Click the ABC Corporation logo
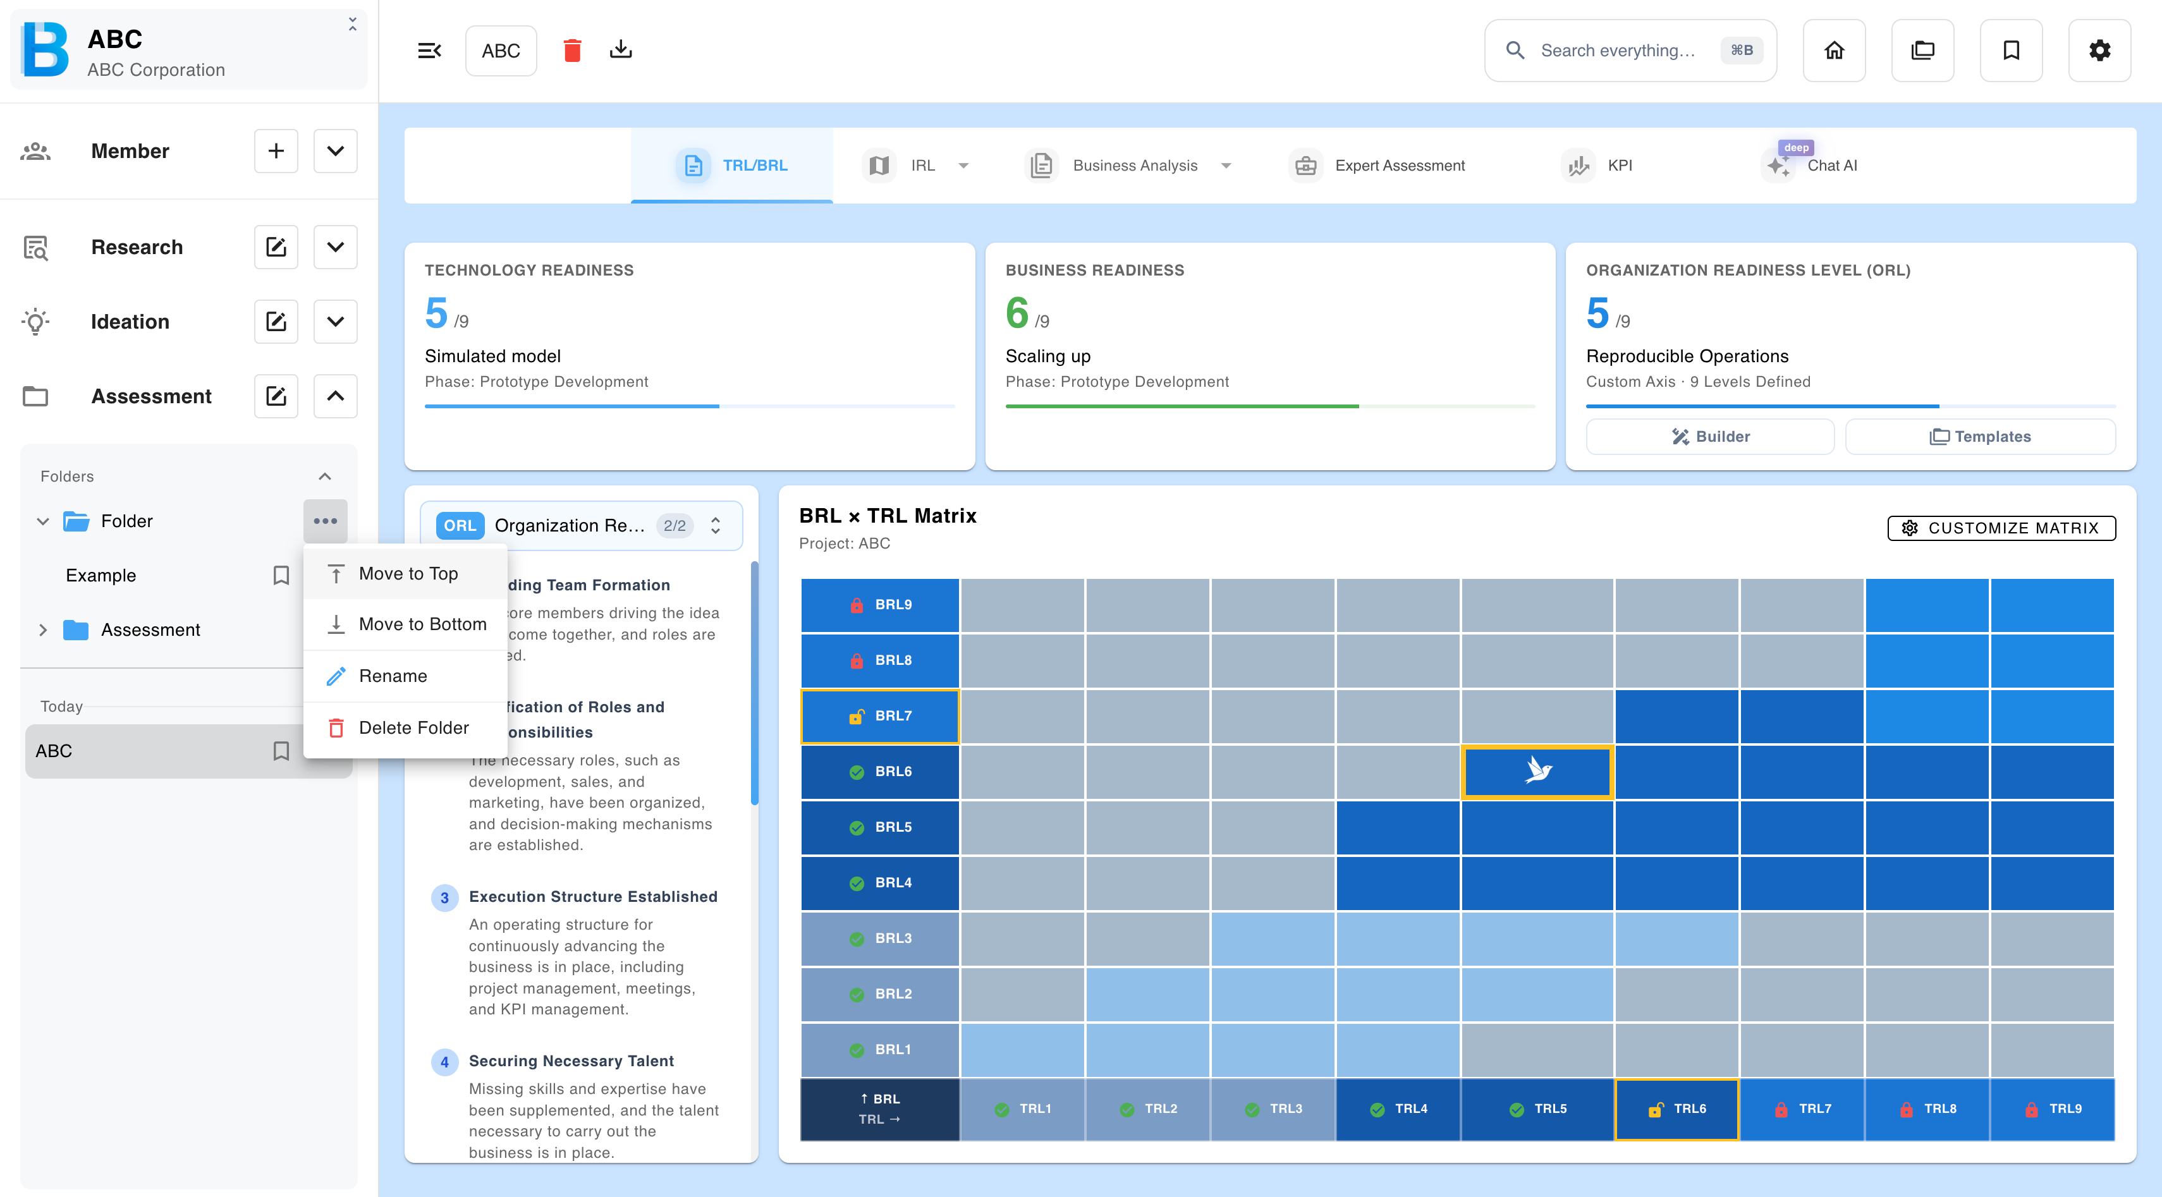Viewport: 2162px width, 1197px height. click(46, 49)
